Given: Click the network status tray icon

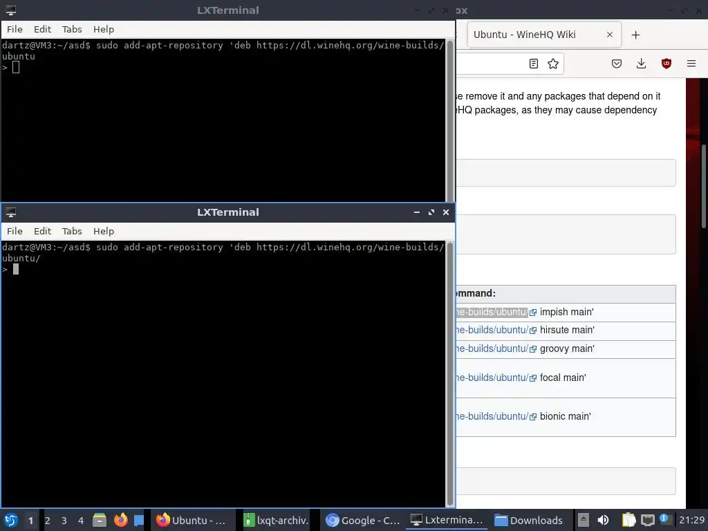Looking at the screenshot, I should click(647, 520).
